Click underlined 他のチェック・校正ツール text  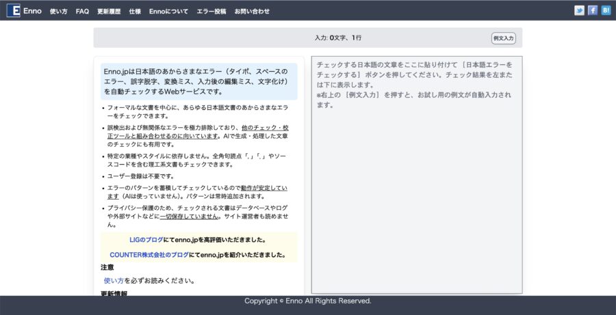pyautogui.click(x=198, y=132)
